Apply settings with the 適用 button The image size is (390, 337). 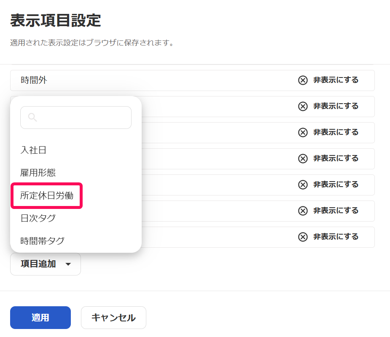(40, 318)
